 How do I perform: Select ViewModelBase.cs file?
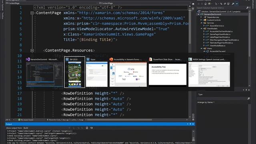click(218, 46)
